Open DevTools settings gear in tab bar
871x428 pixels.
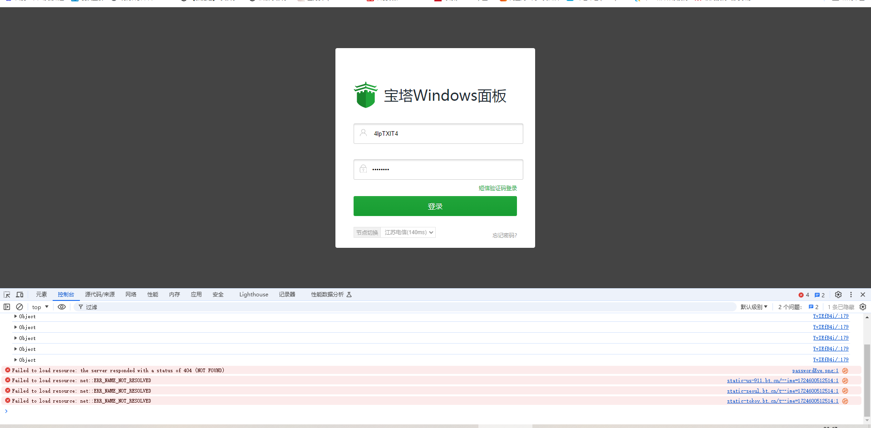tap(838, 295)
